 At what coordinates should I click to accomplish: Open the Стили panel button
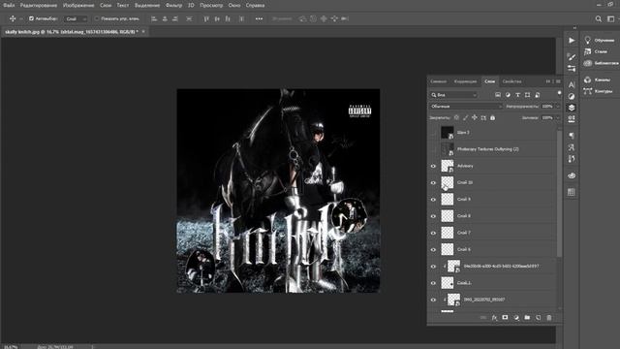[x=596, y=51]
